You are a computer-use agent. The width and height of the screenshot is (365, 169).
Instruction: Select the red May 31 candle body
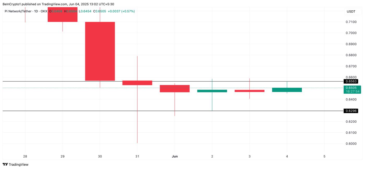point(137,83)
